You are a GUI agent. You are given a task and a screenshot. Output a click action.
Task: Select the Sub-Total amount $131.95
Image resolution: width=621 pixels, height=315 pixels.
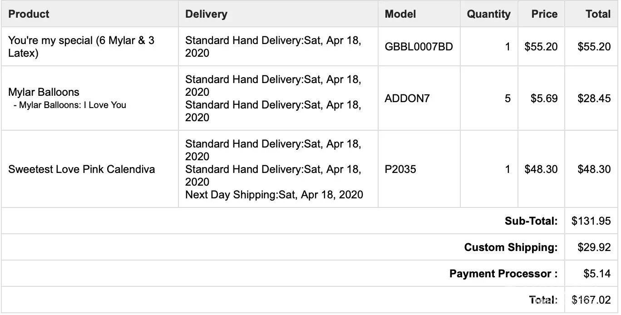tap(591, 221)
